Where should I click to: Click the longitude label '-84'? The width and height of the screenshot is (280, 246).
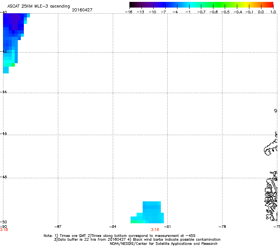pos(113,227)
